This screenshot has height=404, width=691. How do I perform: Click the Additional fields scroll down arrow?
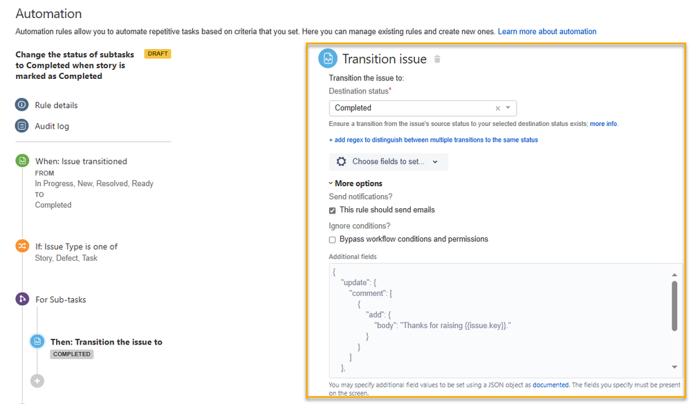pyautogui.click(x=674, y=367)
